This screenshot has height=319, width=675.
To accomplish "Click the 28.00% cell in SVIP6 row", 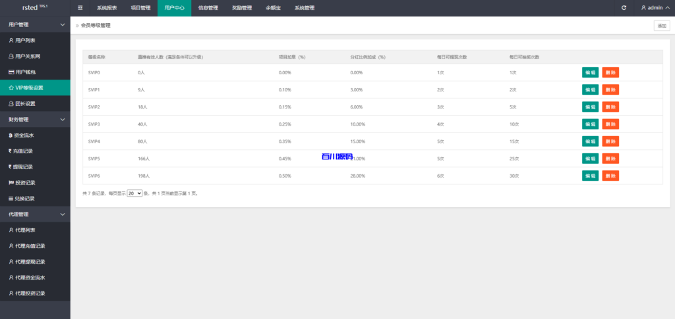I will 358,176.
